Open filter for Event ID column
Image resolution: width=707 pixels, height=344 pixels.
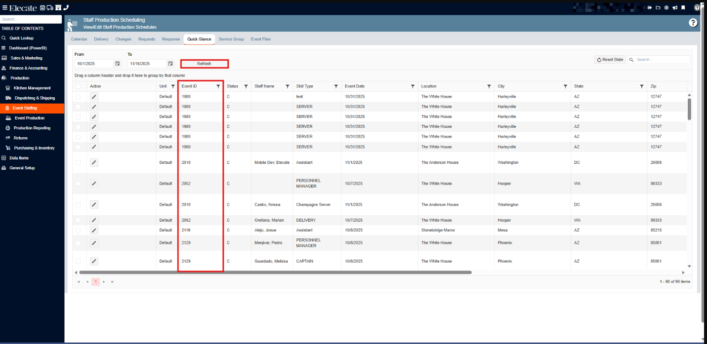218,86
